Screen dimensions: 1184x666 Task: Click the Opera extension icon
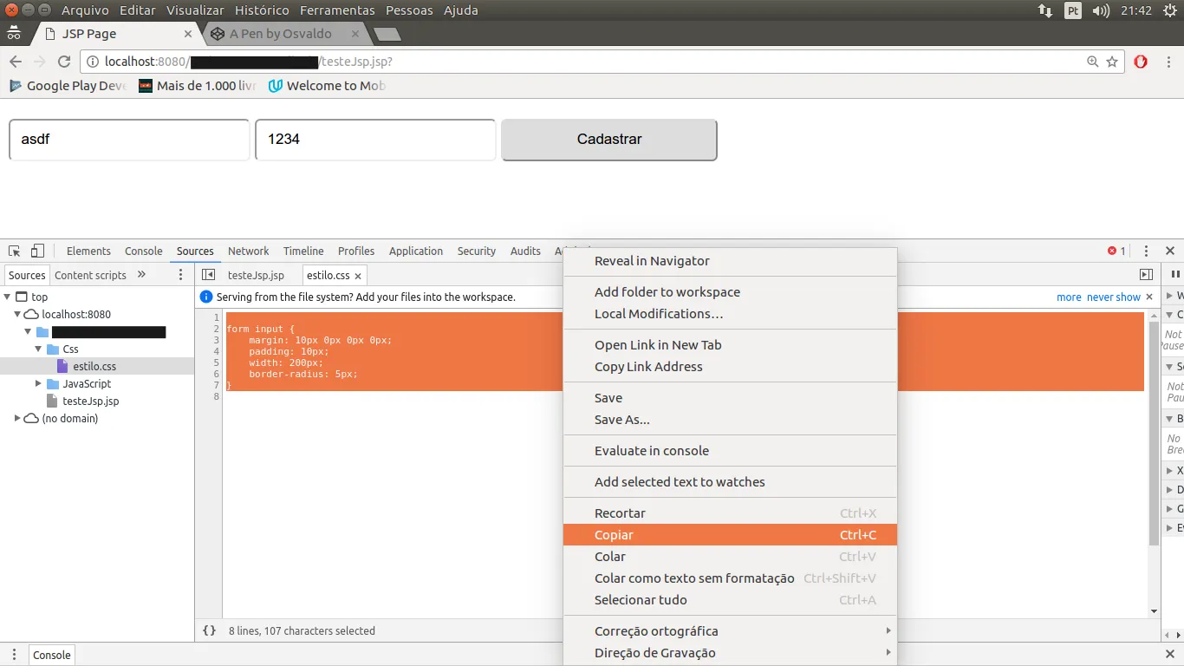click(x=1141, y=62)
